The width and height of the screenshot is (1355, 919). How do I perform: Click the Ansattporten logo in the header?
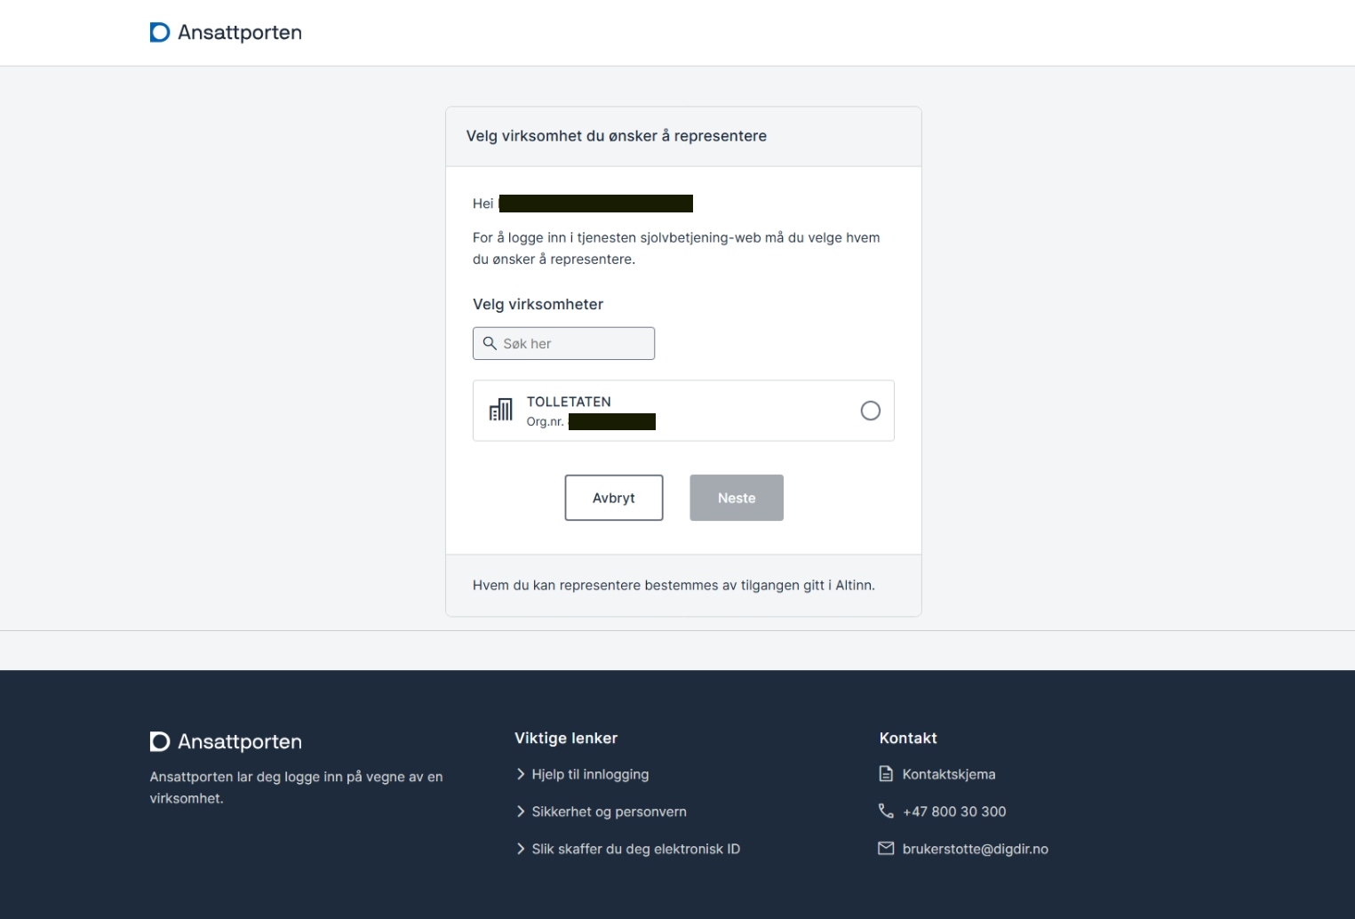click(x=226, y=33)
